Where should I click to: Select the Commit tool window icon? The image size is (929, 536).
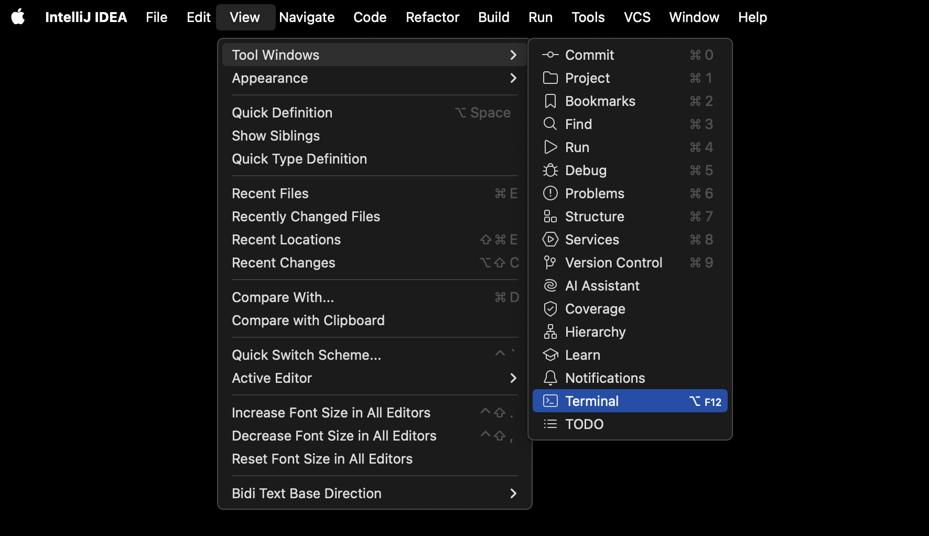(550, 55)
